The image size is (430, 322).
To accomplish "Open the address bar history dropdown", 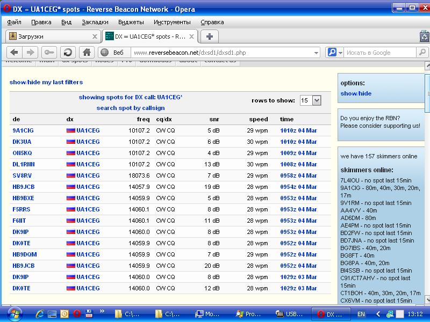I will coord(316,53).
